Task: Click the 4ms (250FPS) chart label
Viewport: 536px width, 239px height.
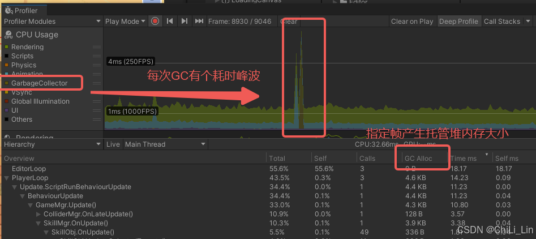Action: tap(130, 62)
